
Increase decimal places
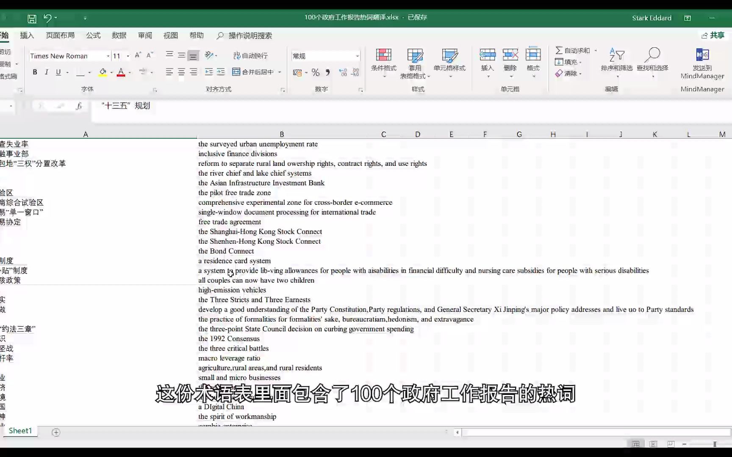tap(343, 72)
